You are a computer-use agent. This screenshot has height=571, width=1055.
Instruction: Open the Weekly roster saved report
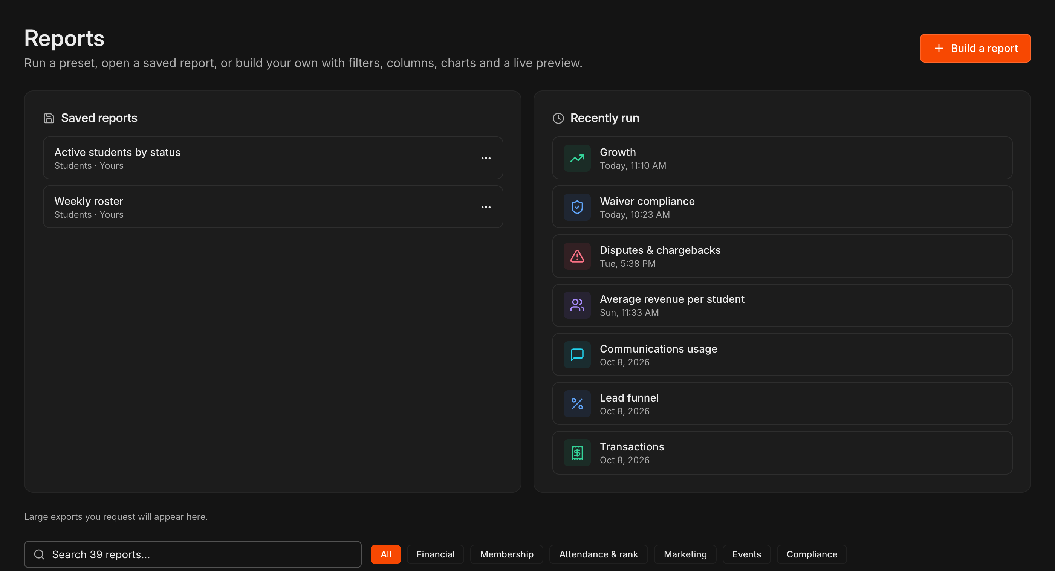coord(273,207)
